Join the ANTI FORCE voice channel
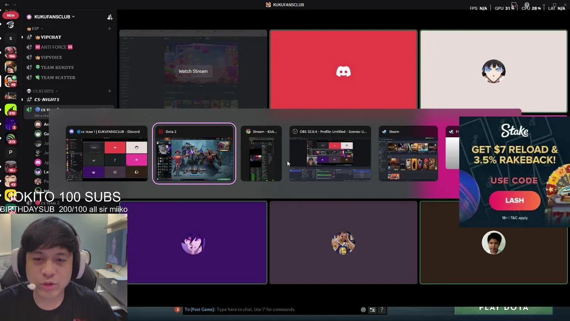 [54, 47]
